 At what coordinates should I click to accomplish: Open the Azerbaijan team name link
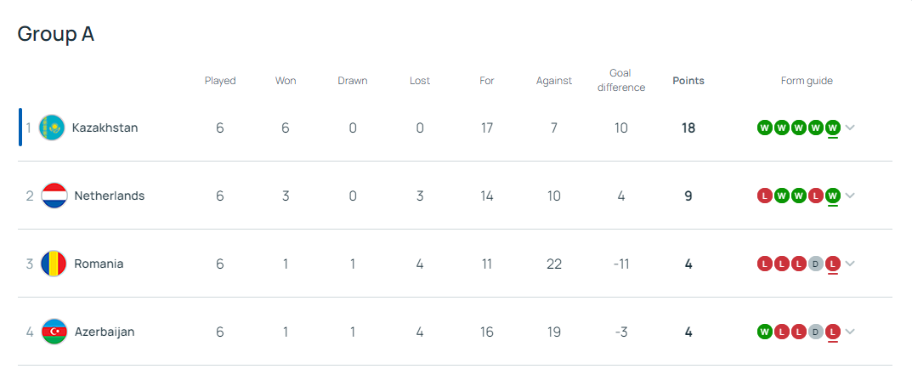click(x=105, y=332)
